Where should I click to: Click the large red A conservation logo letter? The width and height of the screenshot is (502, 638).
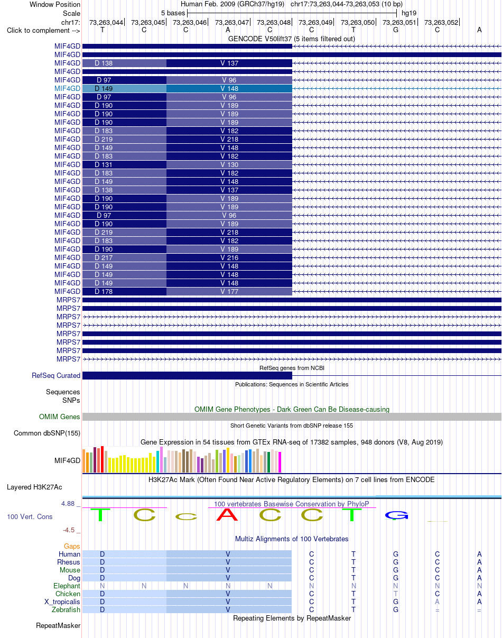tap(228, 514)
